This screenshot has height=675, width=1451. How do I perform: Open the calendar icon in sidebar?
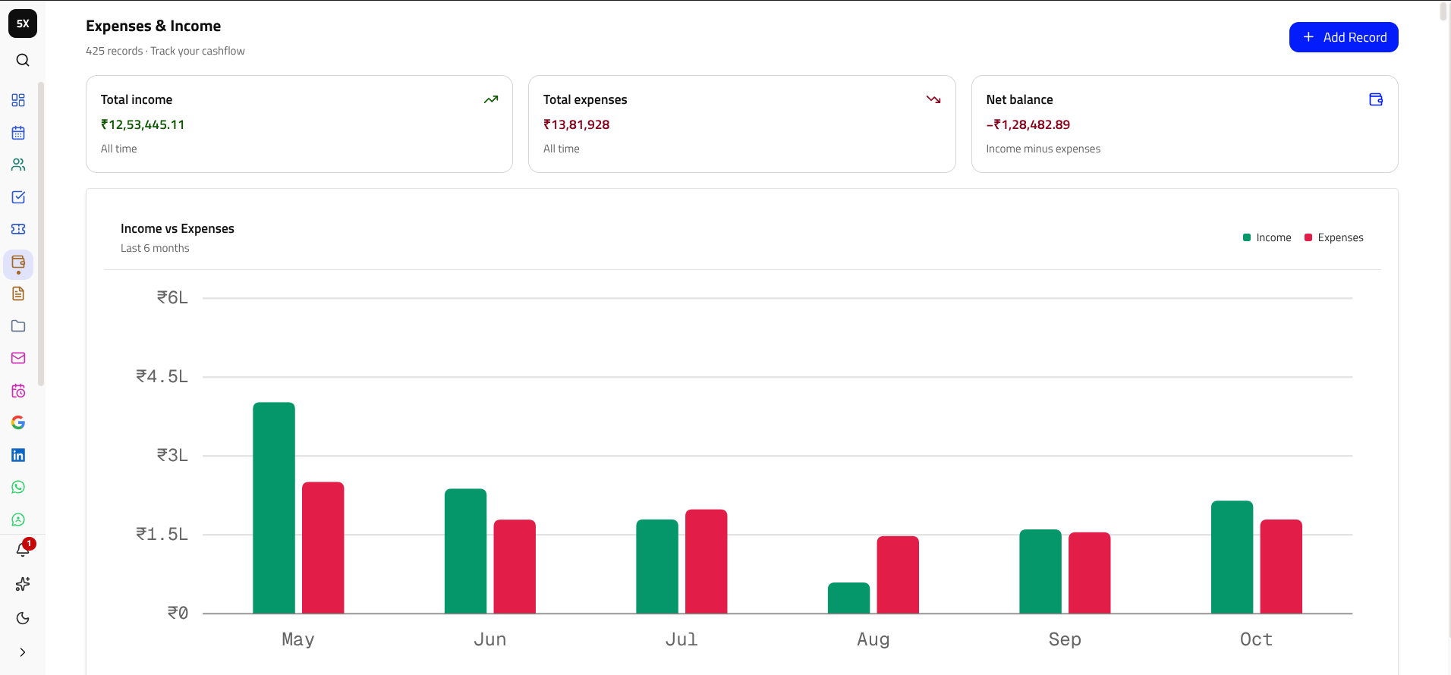pyautogui.click(x=18, y=133)
